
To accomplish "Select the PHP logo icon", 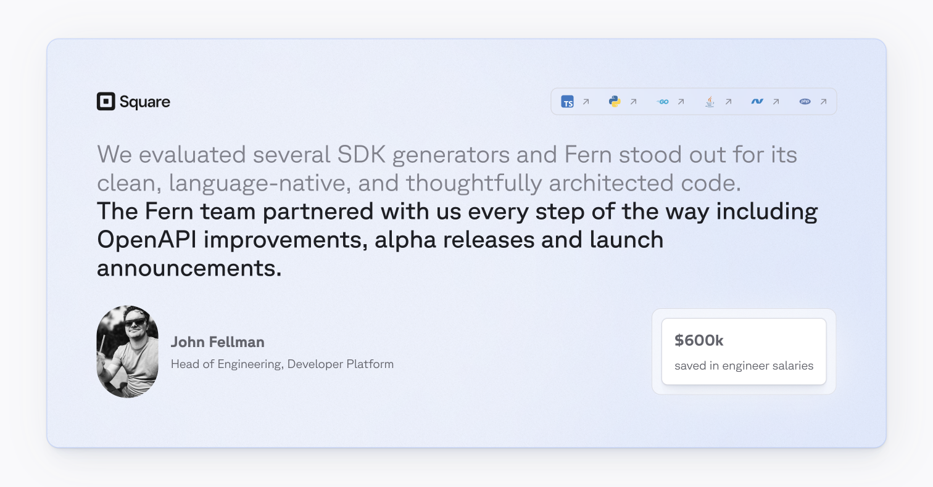I will [x=805, y=102].
